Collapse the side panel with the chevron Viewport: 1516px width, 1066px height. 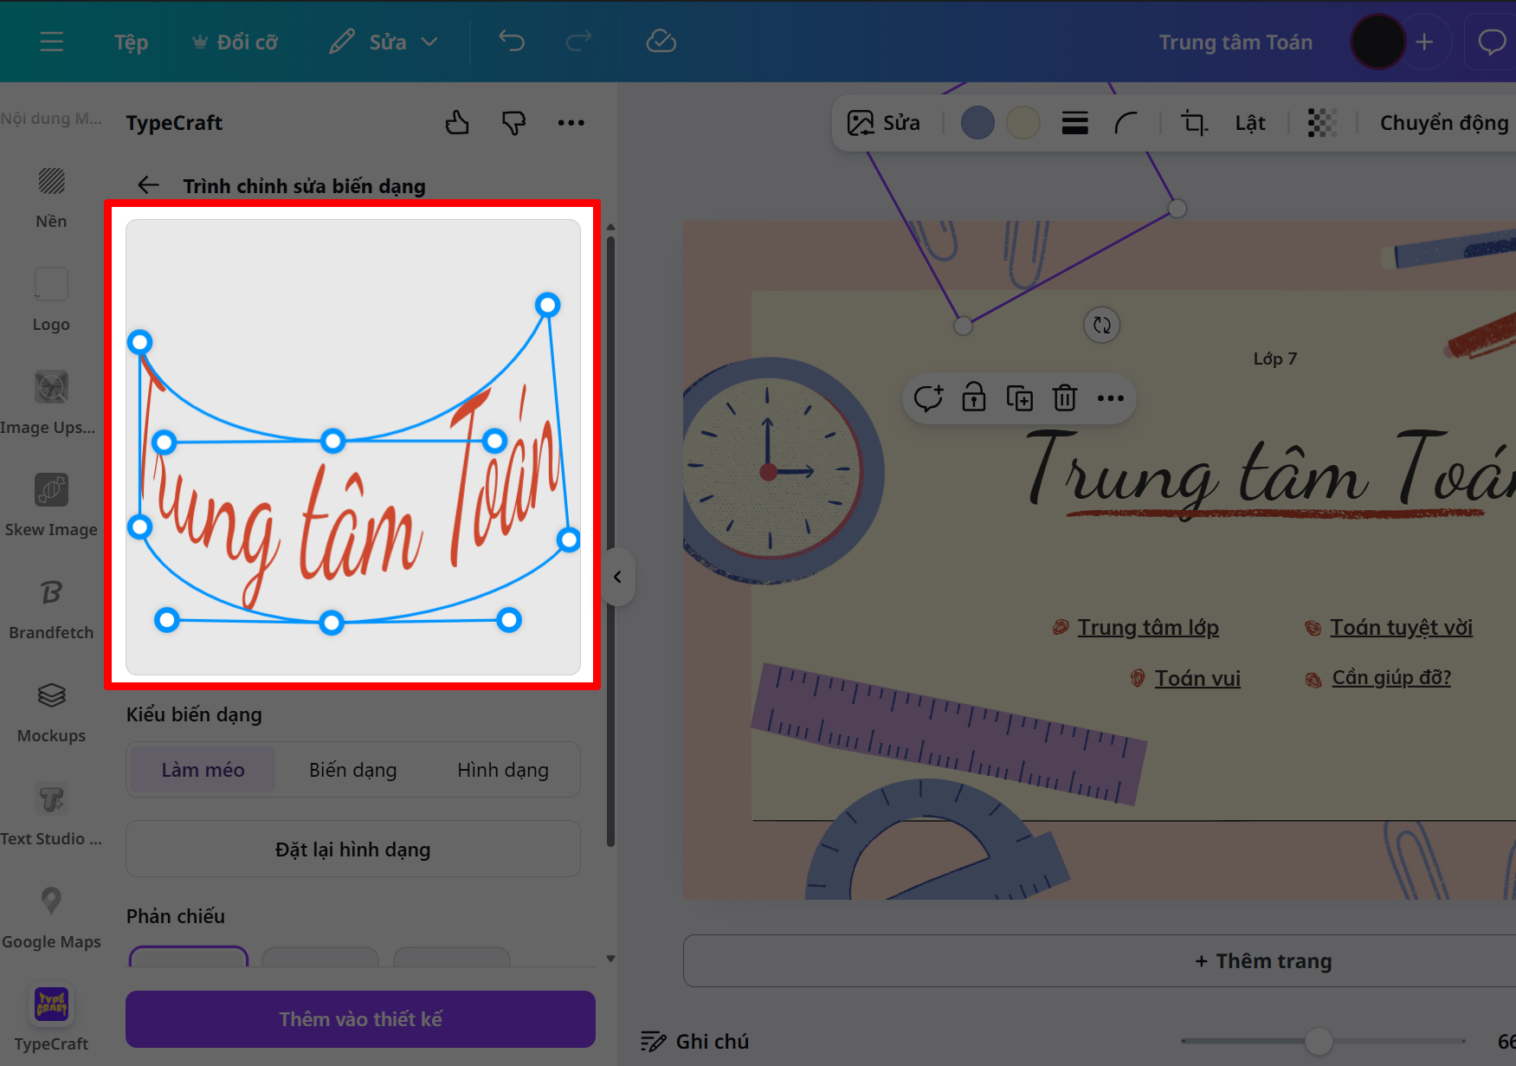coord(618,577)
